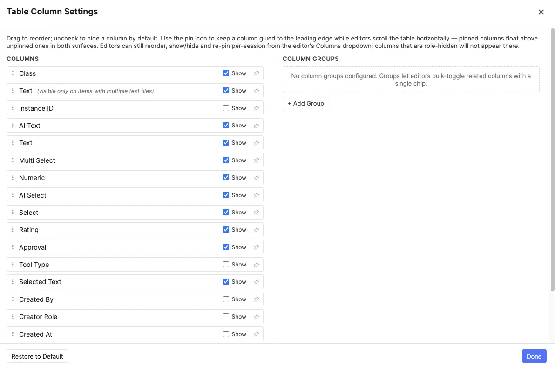Click the drag handle beside Created At

(x=13, y=334)
